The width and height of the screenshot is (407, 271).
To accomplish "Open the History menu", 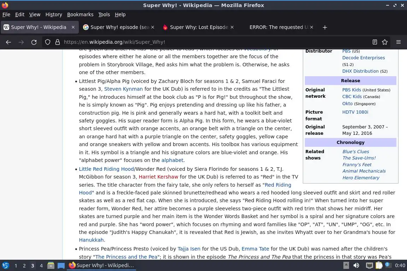I will tap(54, 14).
